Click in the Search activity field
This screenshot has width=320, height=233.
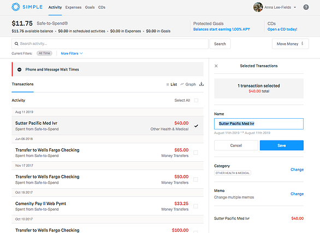[110, 44]
